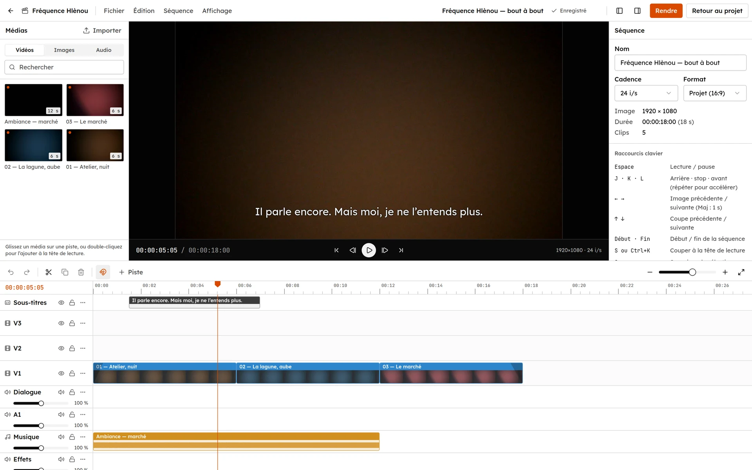This screenshot has height=470, width=752.
Task: Click the undo arrow icon
Action: pos(11,272)
